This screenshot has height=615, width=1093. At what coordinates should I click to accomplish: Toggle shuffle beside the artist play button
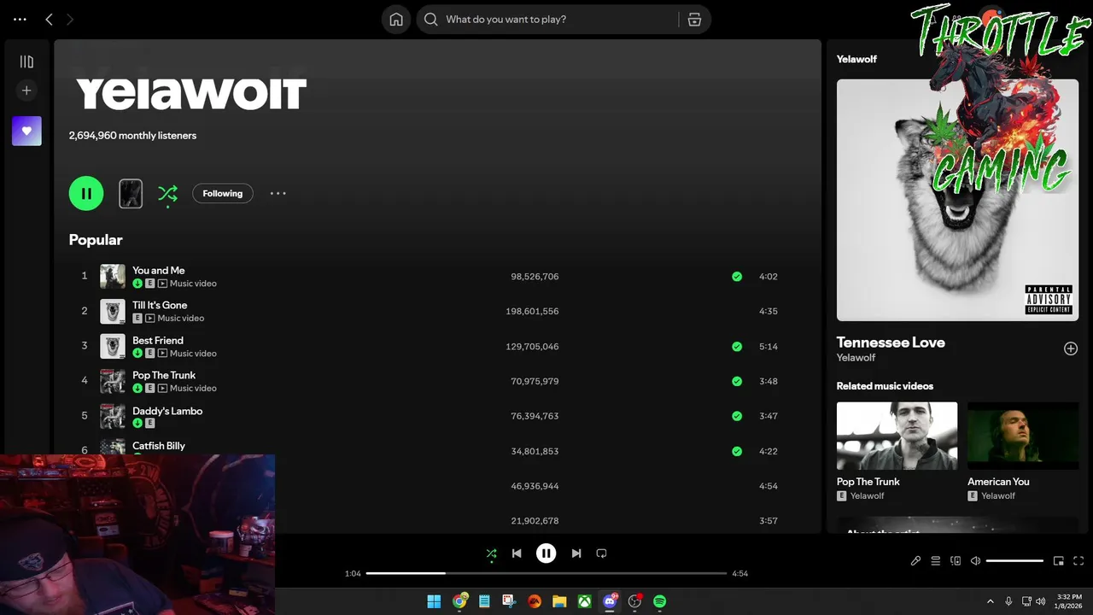(x=167, y=193)
